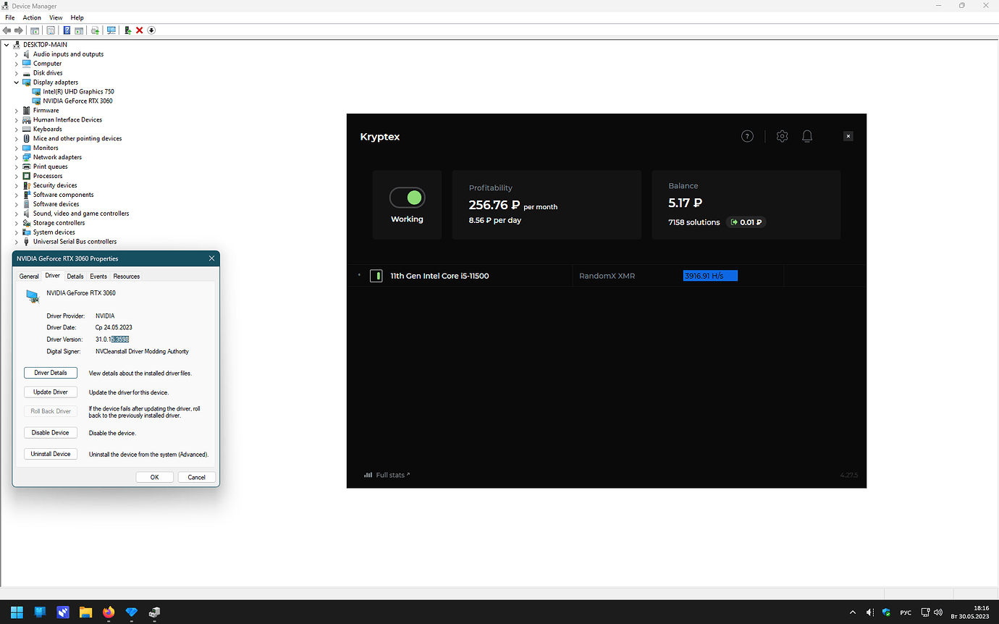The height and width of the screenshot is (624, 999).
Task: Collapse the DESKTOP-MAIN root node
Action: click(7, 45)
